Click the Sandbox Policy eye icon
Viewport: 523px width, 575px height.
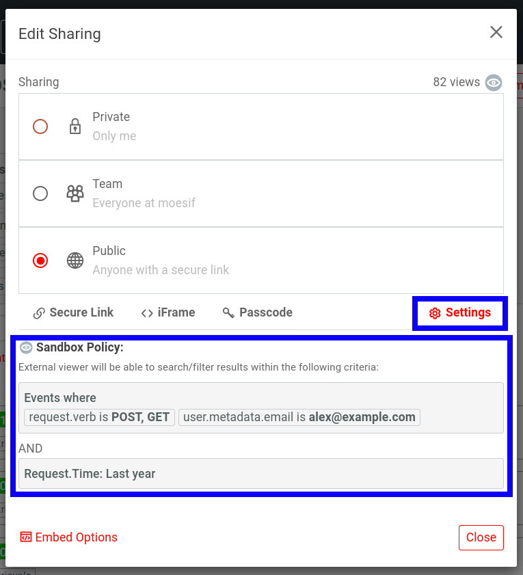[x=26, y=347]
